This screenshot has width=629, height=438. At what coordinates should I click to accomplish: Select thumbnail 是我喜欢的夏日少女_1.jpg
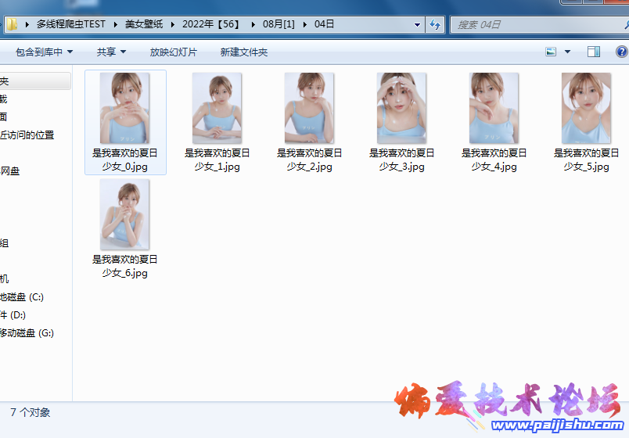coord(217,109)
